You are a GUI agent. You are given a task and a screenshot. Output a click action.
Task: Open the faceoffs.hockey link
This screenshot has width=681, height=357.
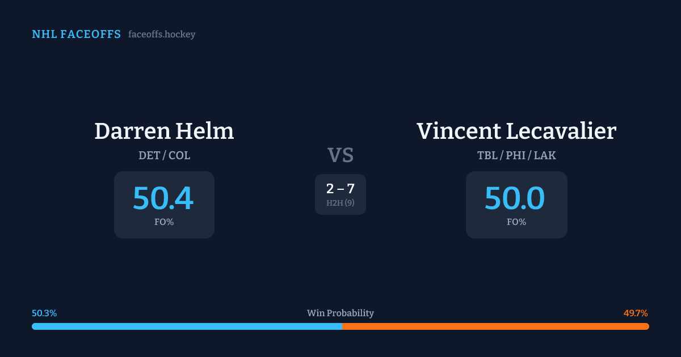pyautogui.click(x=162, y=35)
